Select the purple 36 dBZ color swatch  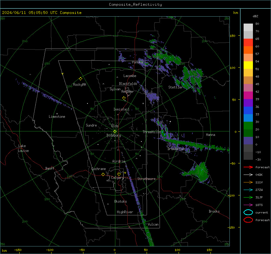[248, 103]
